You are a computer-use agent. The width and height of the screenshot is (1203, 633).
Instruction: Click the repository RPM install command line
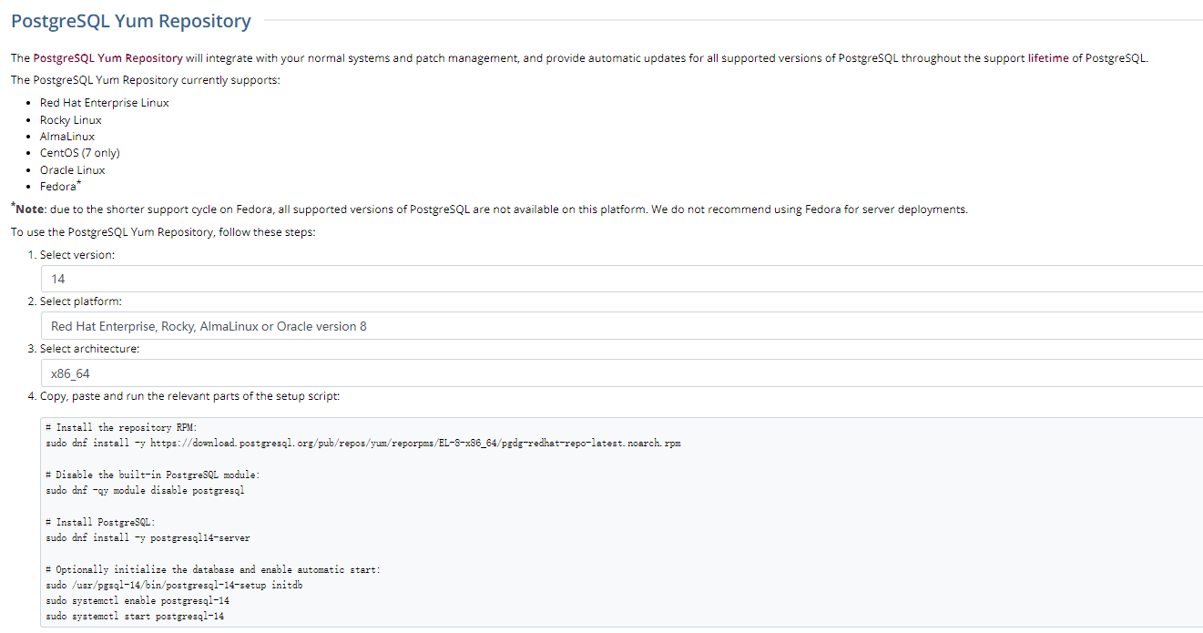click(x=362, y=444)
